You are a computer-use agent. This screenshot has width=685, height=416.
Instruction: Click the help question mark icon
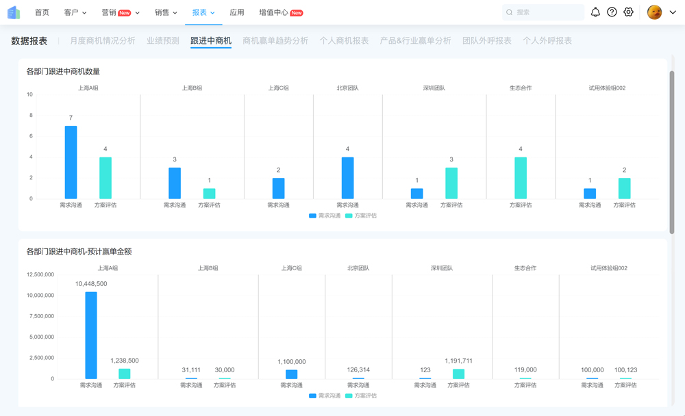click(x=612, y=12)
